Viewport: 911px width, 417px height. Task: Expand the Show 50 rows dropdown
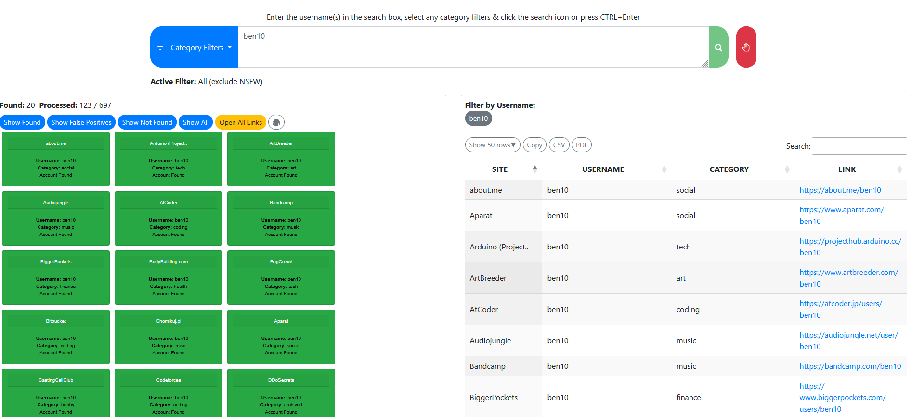tap(492, 145)
